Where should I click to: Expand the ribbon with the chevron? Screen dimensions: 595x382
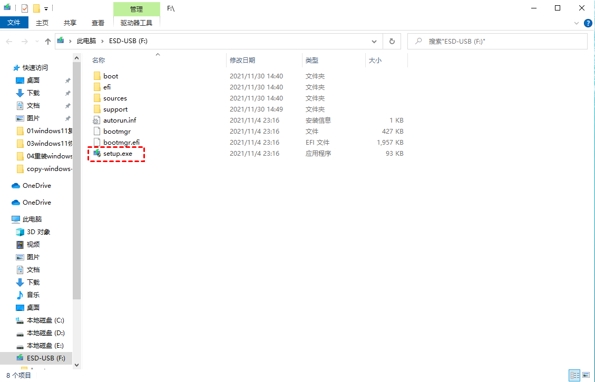point(576,23)
